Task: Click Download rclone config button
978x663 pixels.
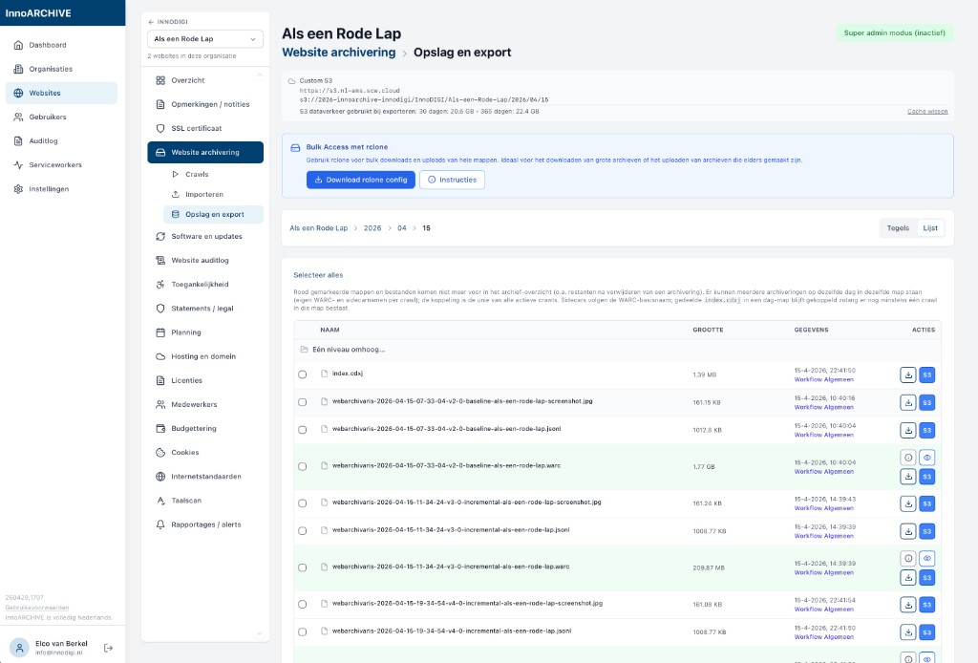Action: [x=360, y=180]
